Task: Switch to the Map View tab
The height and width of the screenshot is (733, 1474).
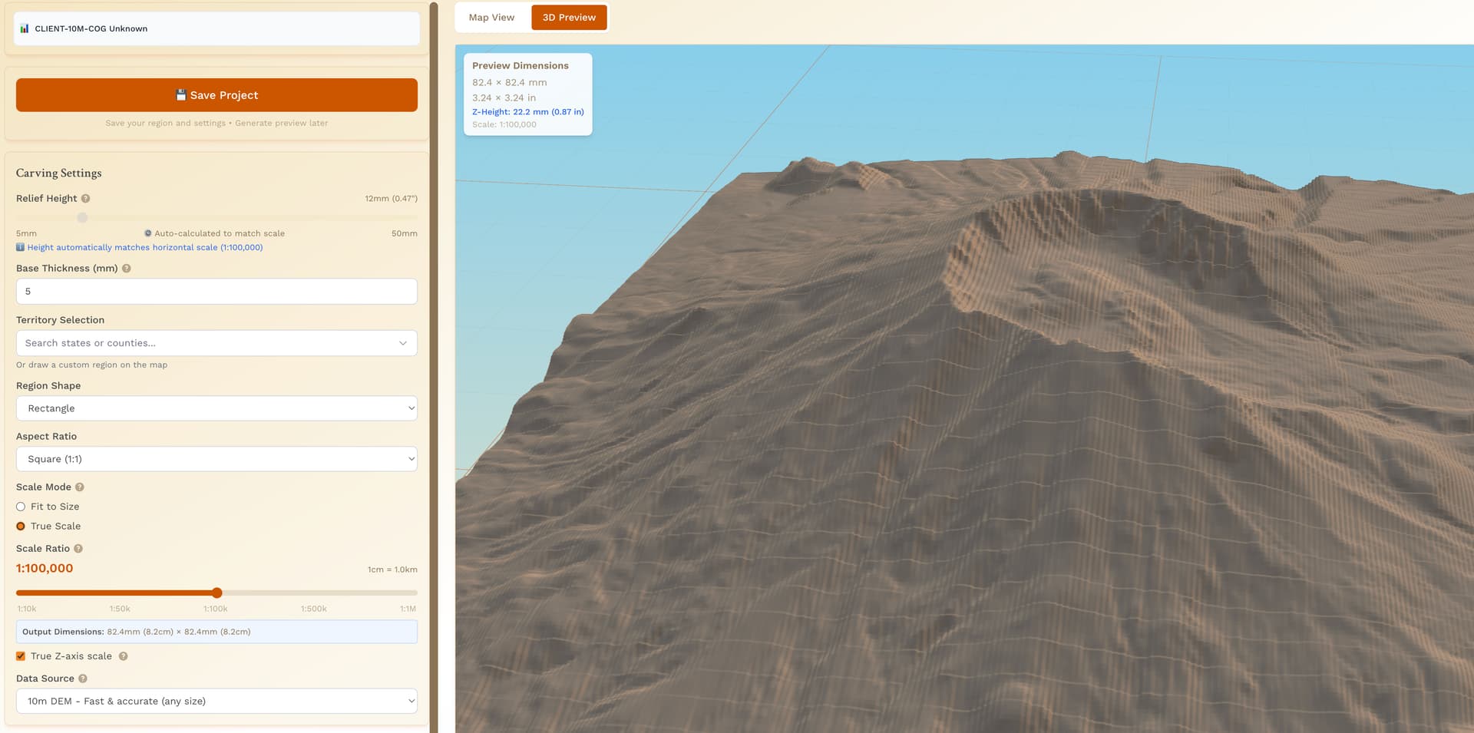Action: click(491, 18)
